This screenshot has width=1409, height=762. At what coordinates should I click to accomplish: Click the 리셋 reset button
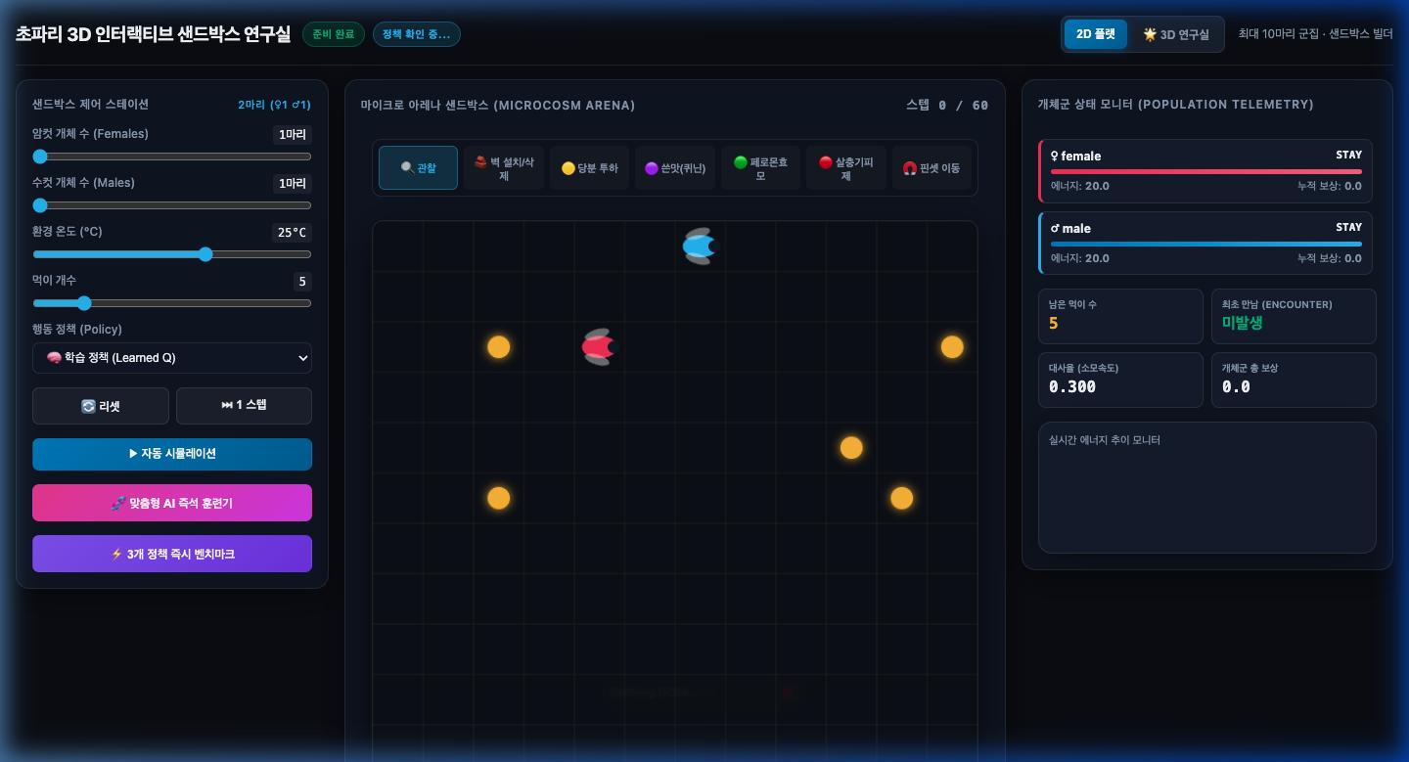tap(101, 405)
